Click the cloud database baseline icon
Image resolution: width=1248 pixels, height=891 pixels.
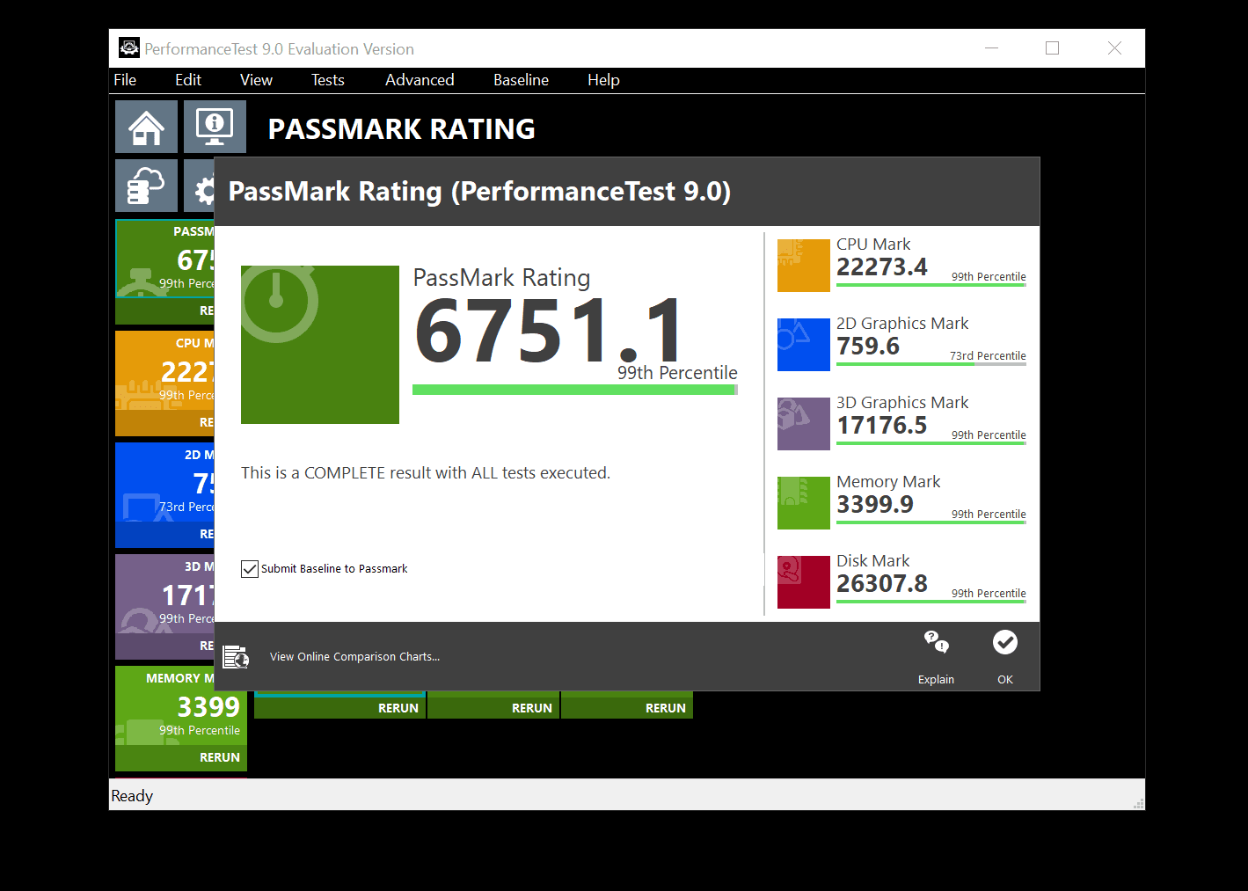pyautogui.click(x=146, y=186)
